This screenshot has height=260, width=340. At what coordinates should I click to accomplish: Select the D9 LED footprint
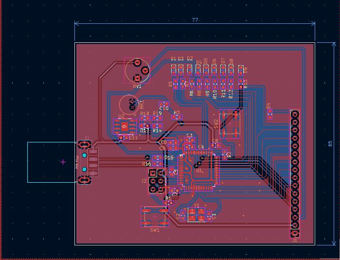(x=241, y=70)
